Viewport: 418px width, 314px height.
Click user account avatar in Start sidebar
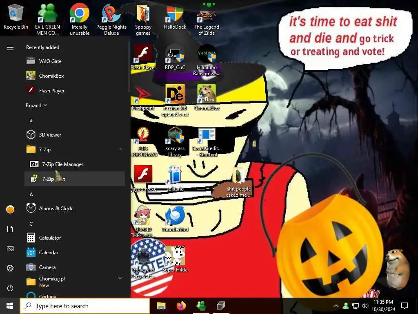tap(10, 209)
